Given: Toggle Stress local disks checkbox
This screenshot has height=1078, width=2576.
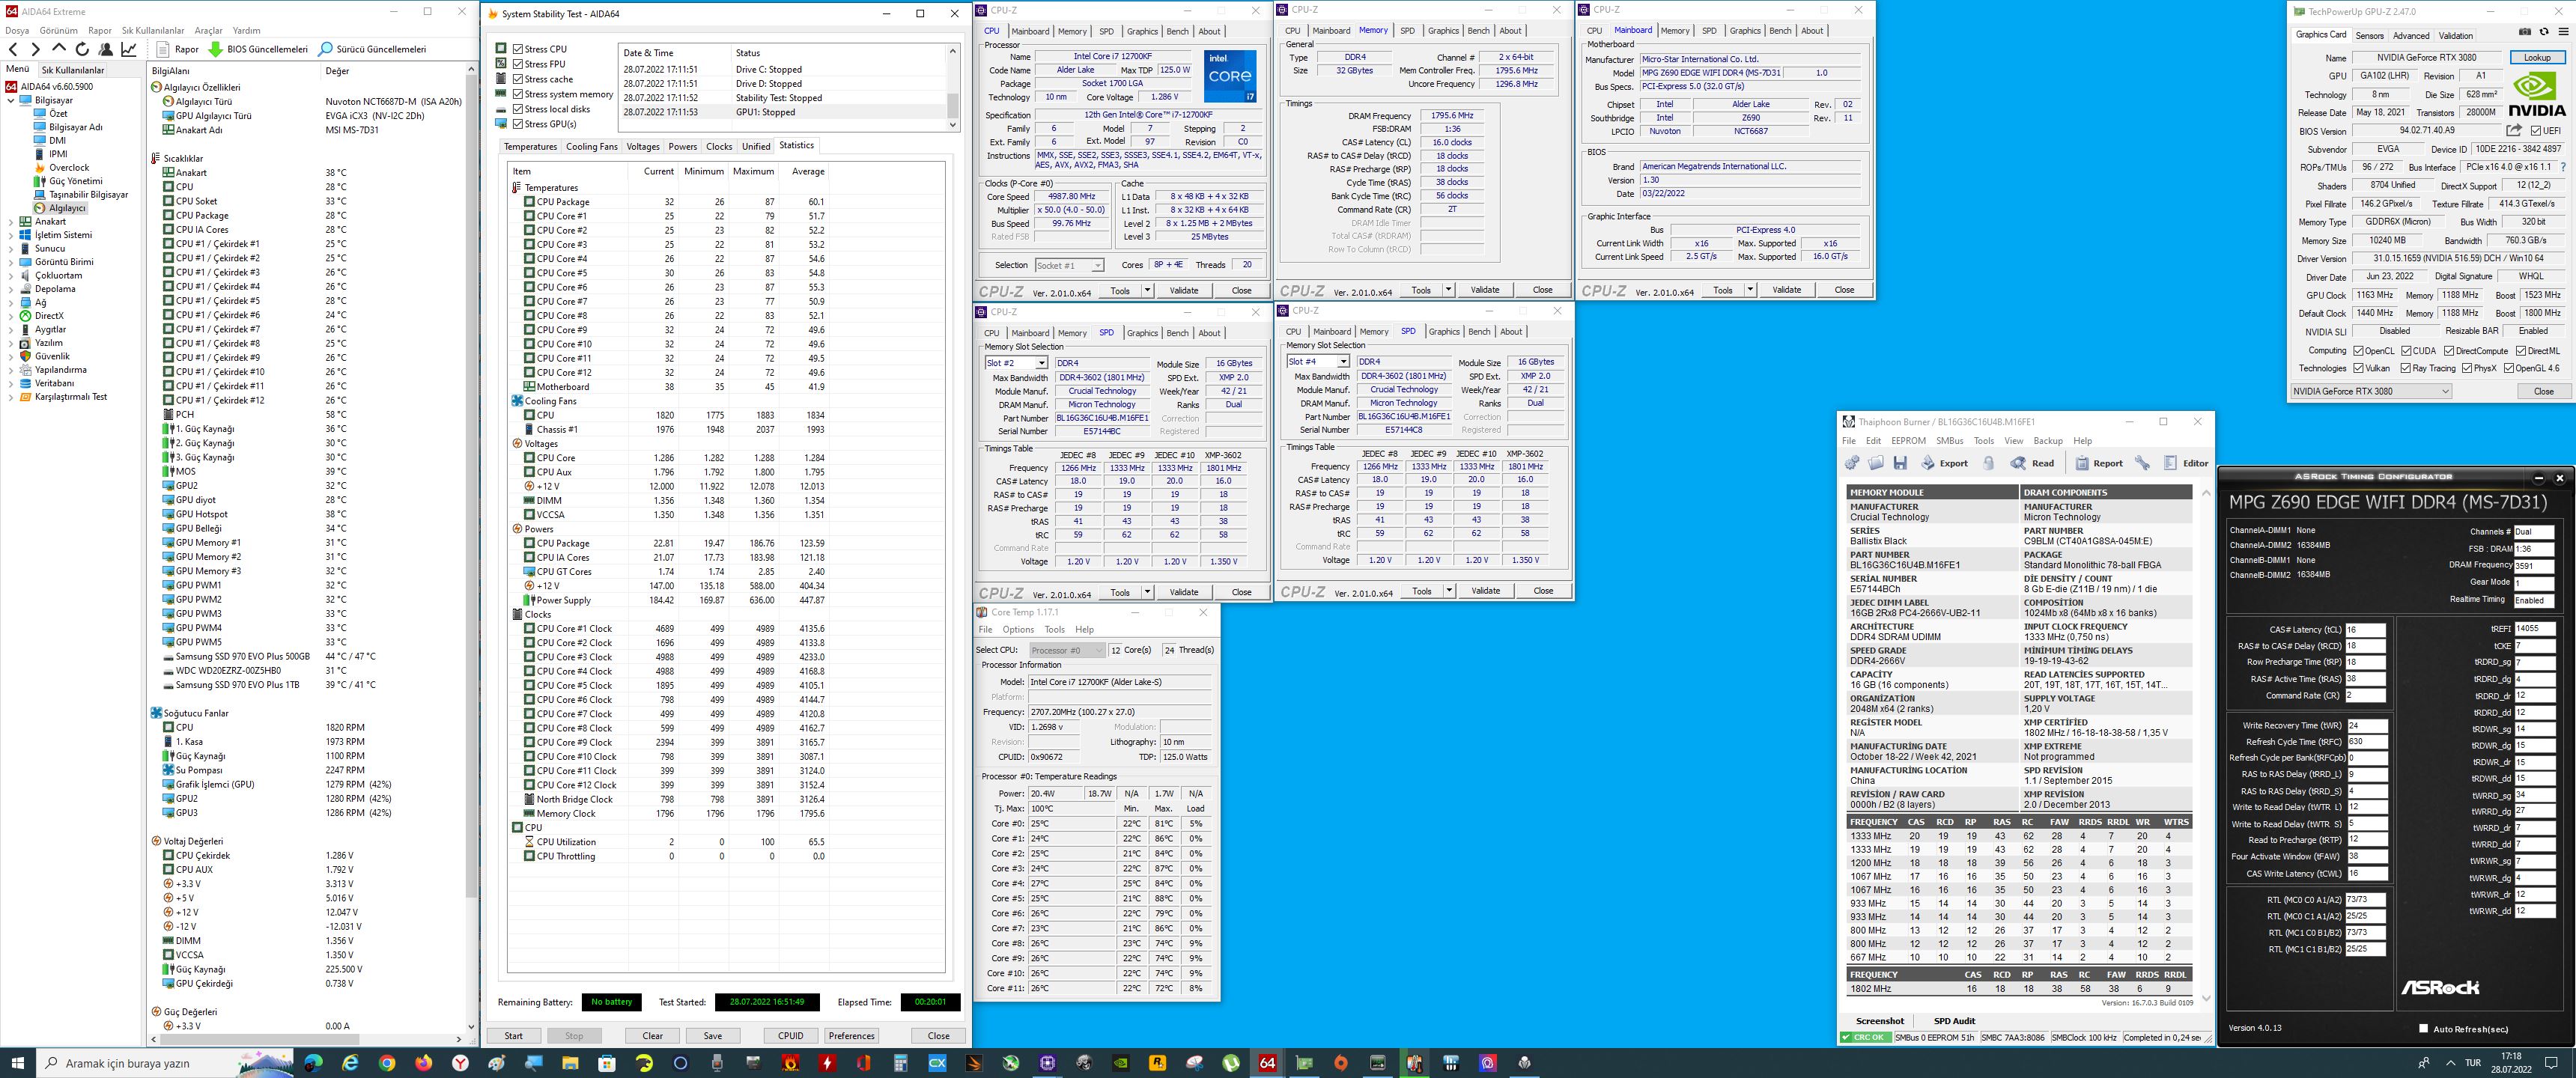Looking at the screenshot, I should pyautogui.click(x=518, y=109).
